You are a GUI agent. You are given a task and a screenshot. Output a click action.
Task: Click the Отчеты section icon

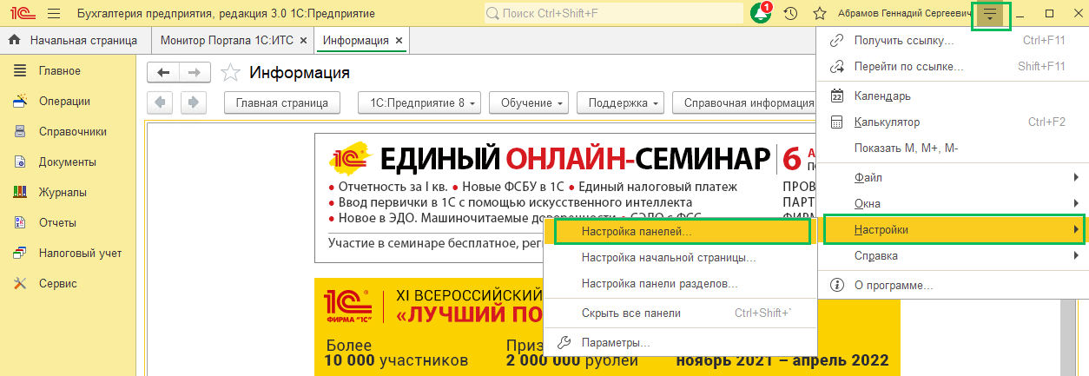(20, 223)
